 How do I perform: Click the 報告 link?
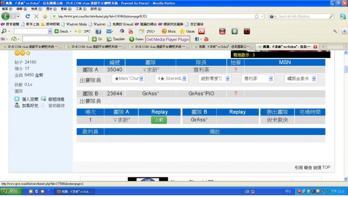(x=308, y=167)
